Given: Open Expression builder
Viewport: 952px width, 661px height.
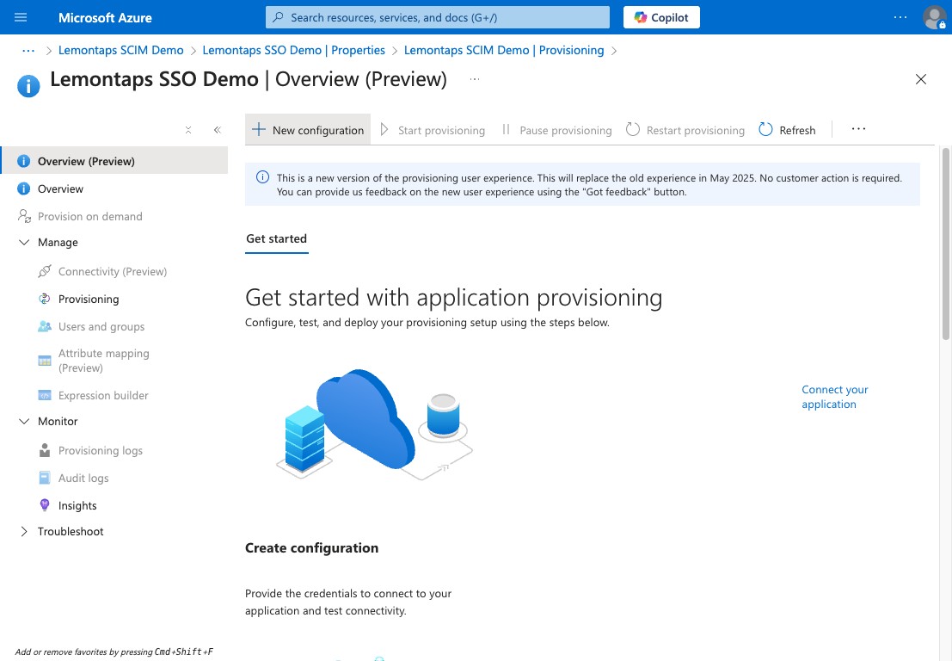Looking at the screenshot, I should tap(103, 396).
